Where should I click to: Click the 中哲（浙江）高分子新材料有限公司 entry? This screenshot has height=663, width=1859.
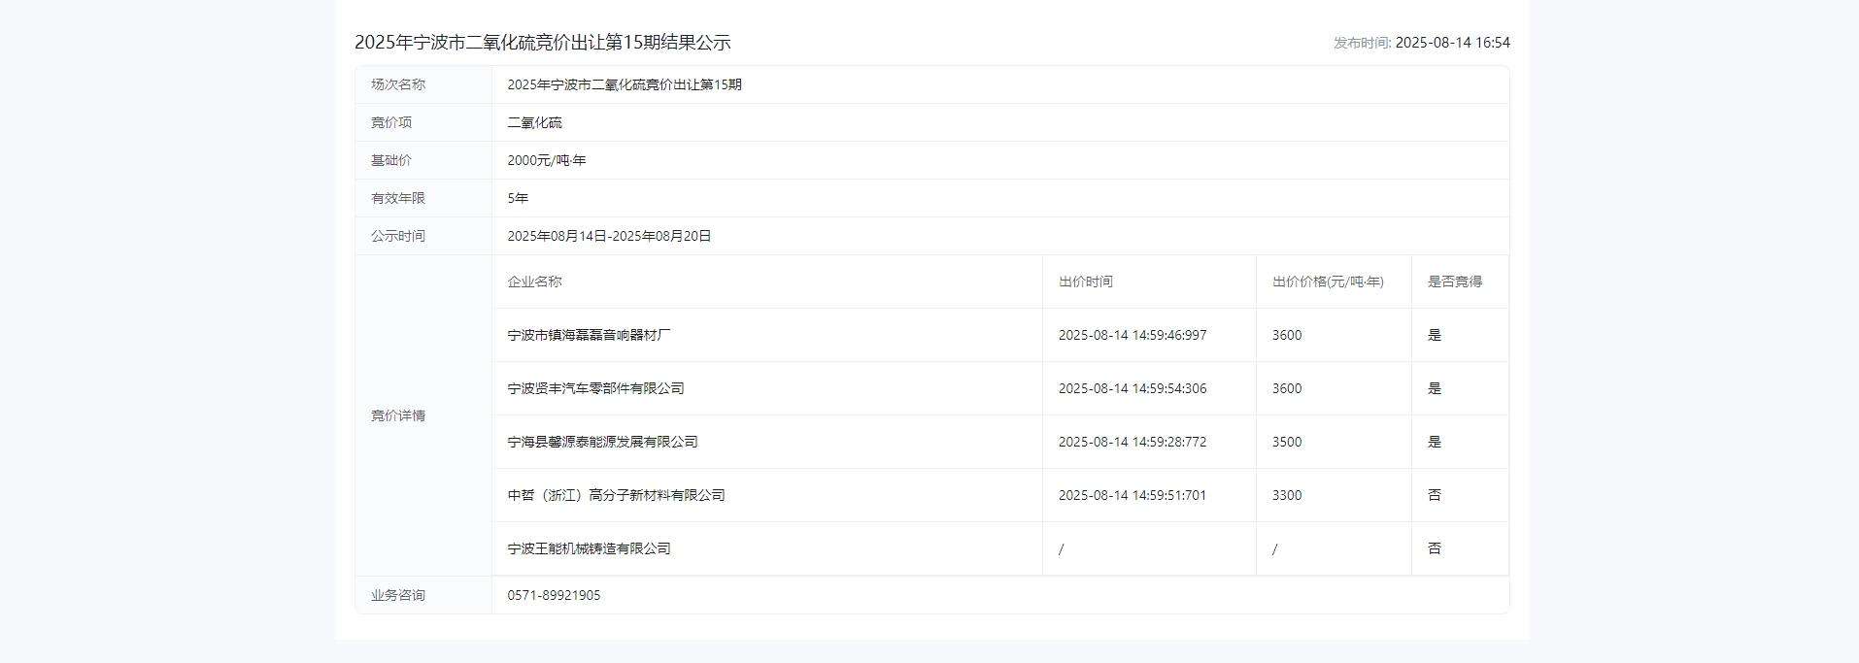tap(616, 495)
